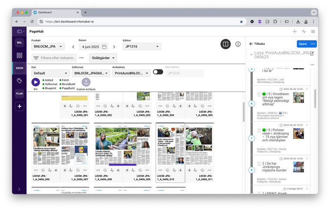Click refresh icon on page 1_A_0406_008
330x210 pixels.
point(105,170)
